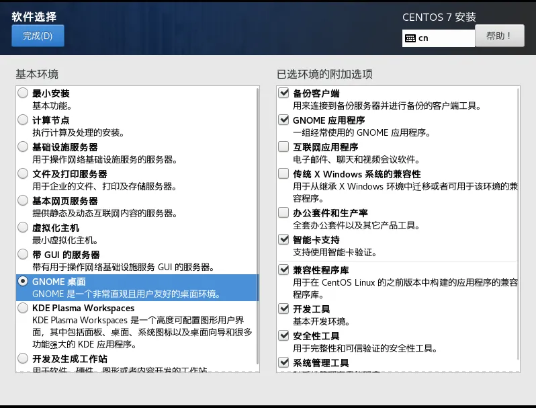Click the text 基本功能。
Viewport: 536px width, 408px height.
(52, 106)
